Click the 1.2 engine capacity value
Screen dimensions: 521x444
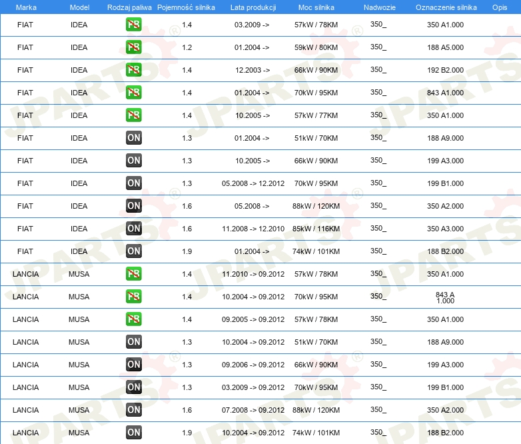(187, 47)
